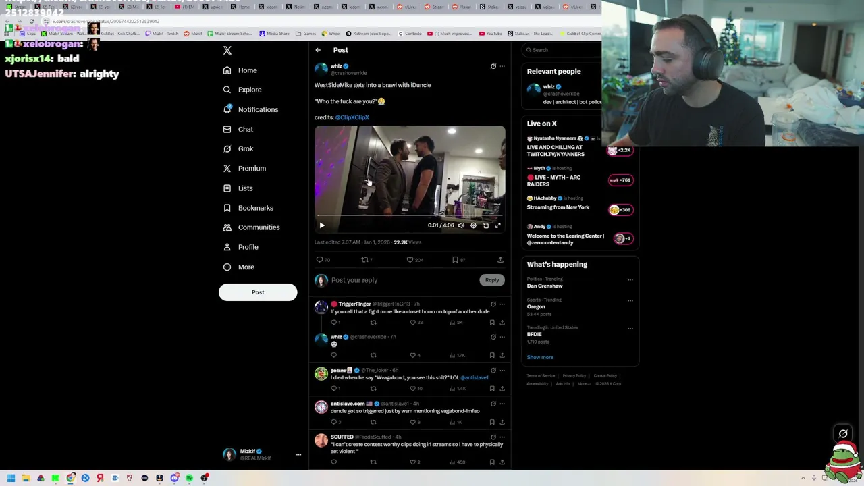864x486 pixels.
Task: Open Chat in the sidebar
Action: click(238, 129)
